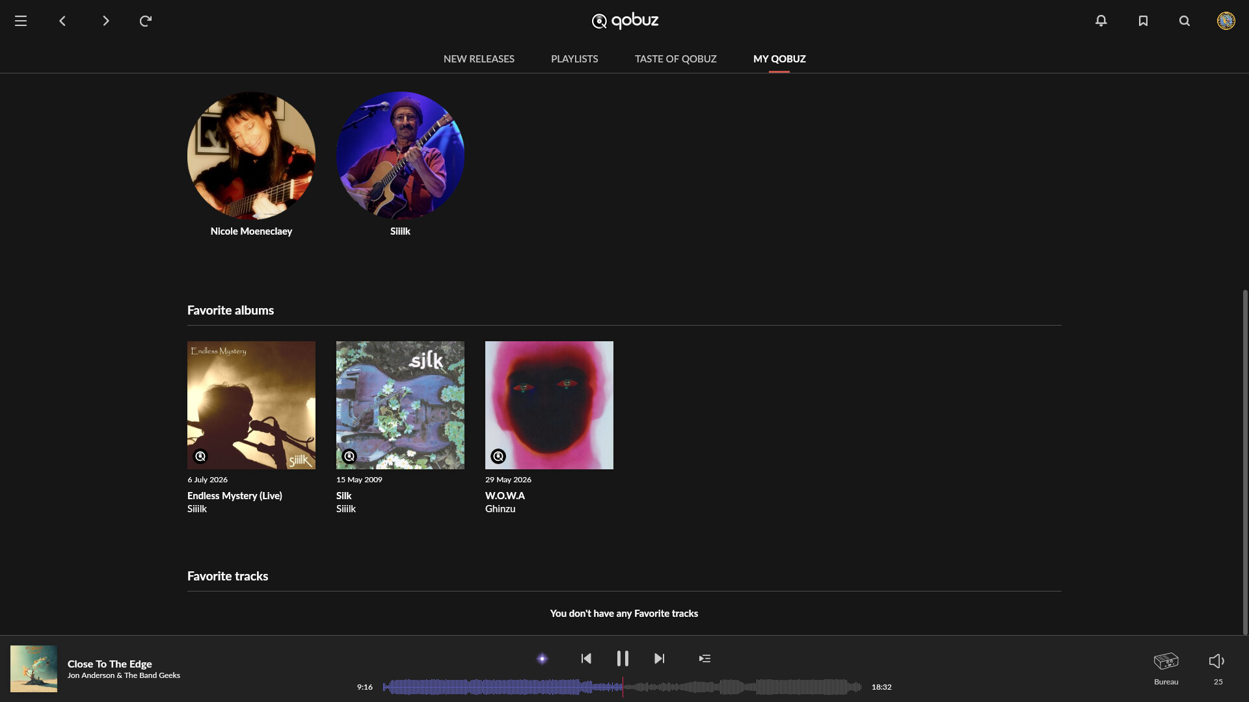Click the no Favorite tracks message
Image resolution: width=1249 pixels, height=702 pixels.
tap(624, 614)
